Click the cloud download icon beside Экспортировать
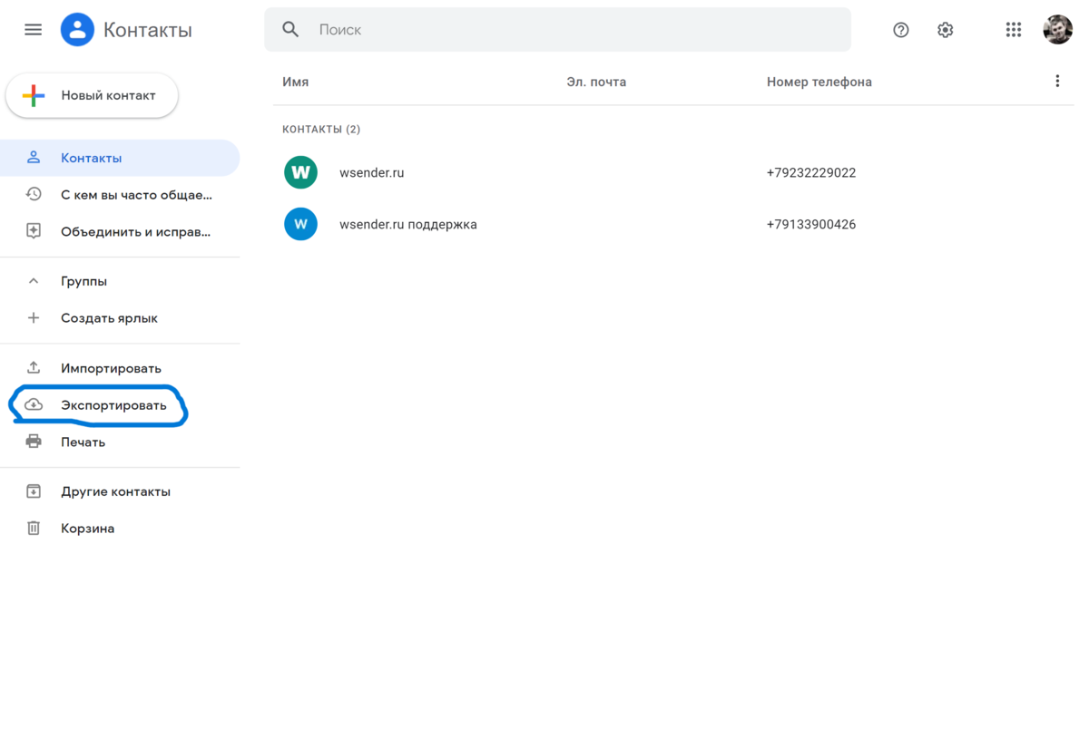 pyautogui.click(x=34, y=405)
